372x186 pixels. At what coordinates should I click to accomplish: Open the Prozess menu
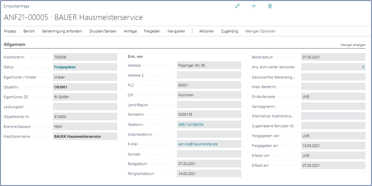coord(10,31)
